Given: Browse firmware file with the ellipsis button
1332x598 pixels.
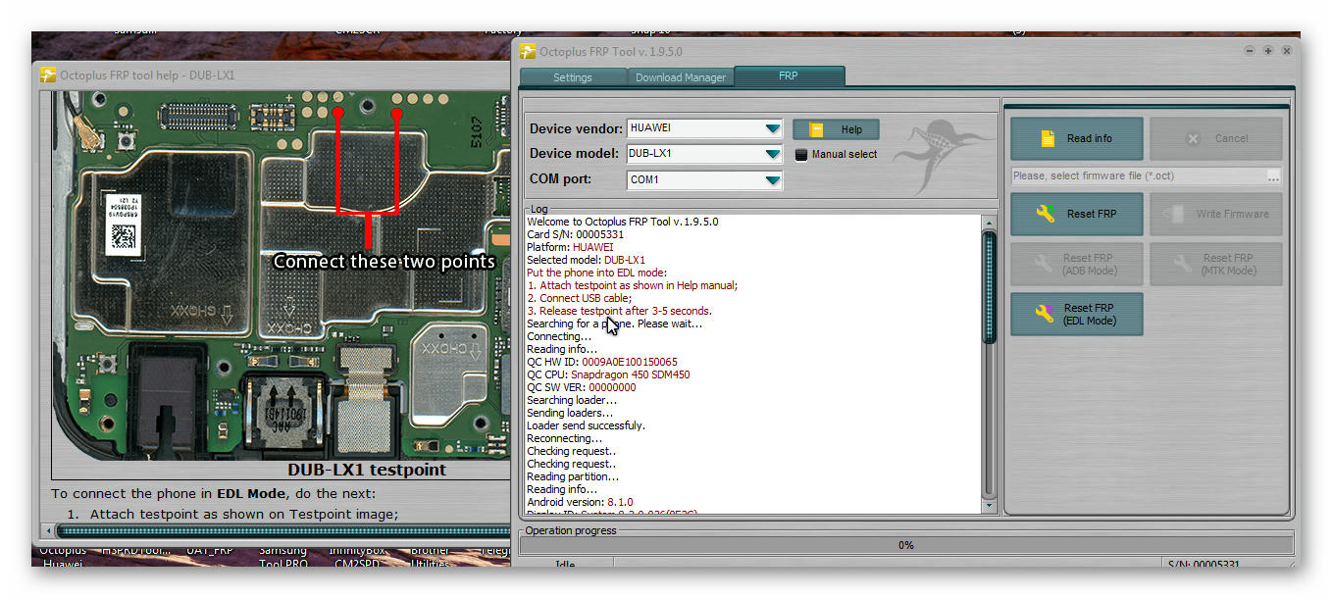Looking at the screenshot, I should tap(1273, 176).
